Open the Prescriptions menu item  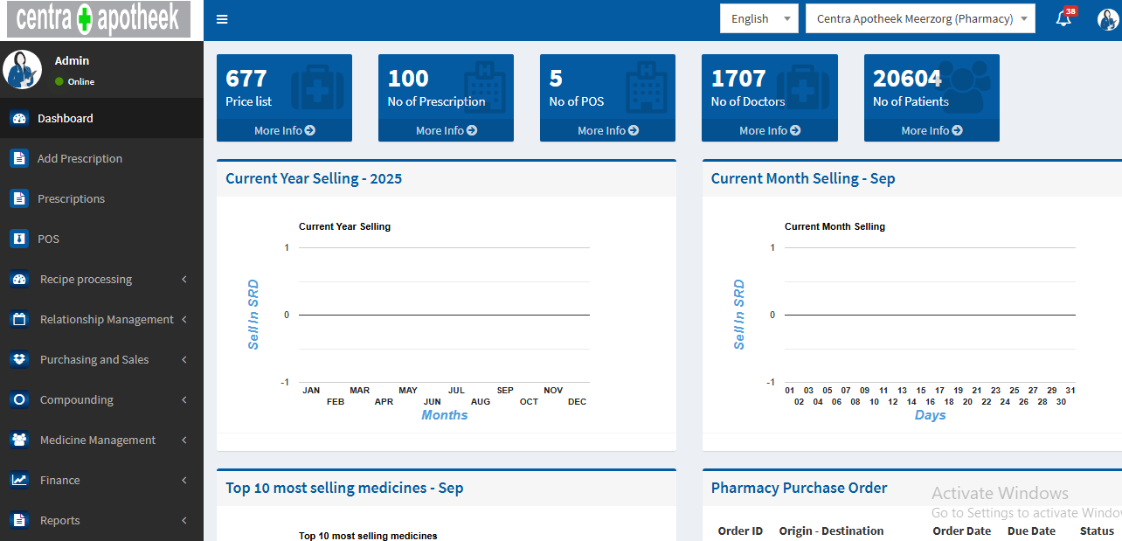(x=71, y=198)
